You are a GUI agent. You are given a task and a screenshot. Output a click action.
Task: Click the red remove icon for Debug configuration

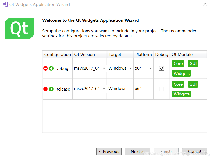click(45, 69)
